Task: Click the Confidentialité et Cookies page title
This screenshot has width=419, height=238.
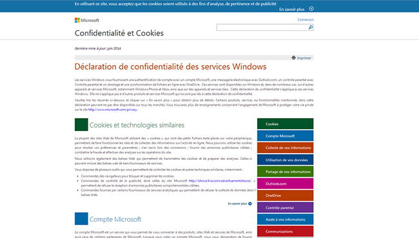Action: tap(119, 33)
